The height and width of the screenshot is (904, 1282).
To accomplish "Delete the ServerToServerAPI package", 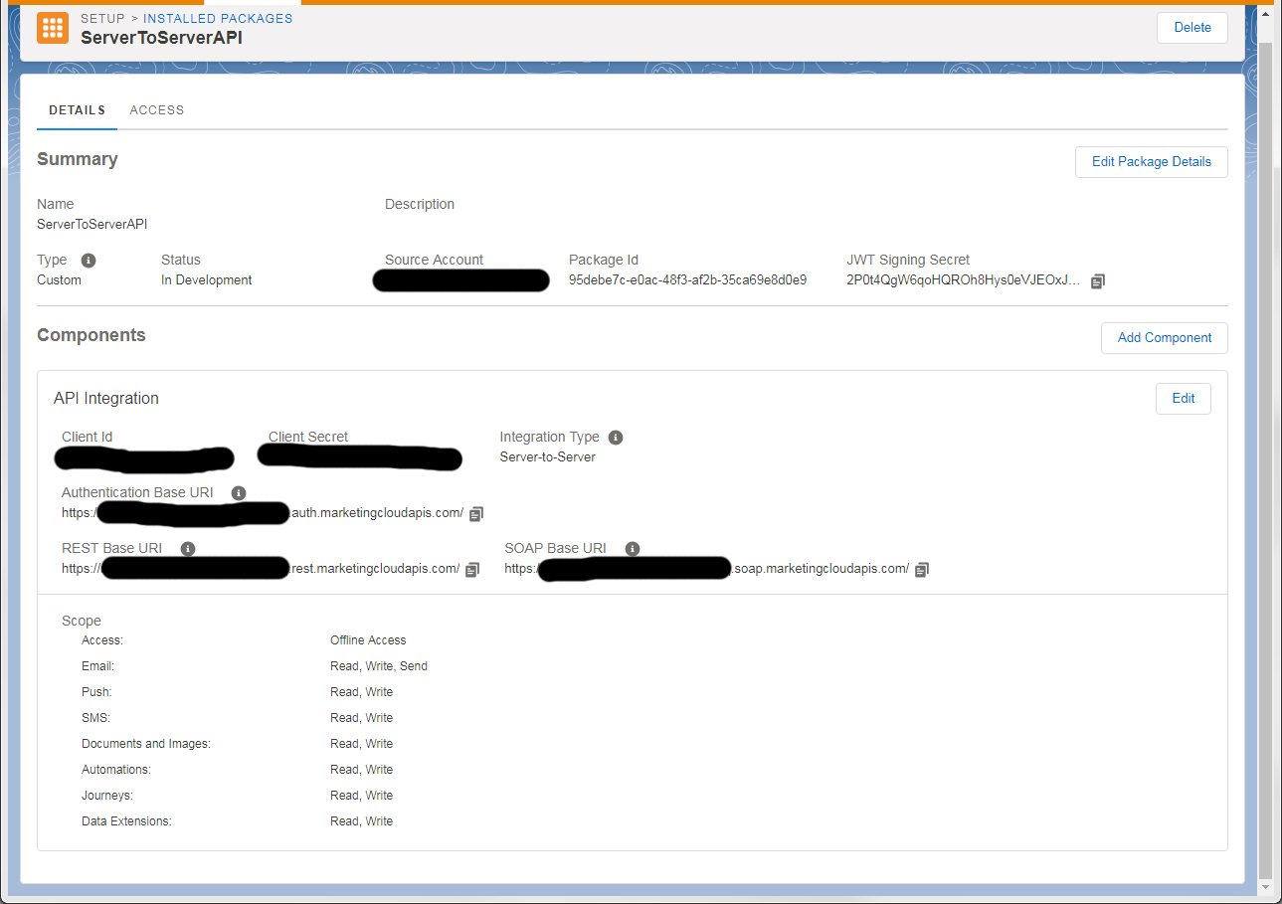I will (x=1192, y=28).
